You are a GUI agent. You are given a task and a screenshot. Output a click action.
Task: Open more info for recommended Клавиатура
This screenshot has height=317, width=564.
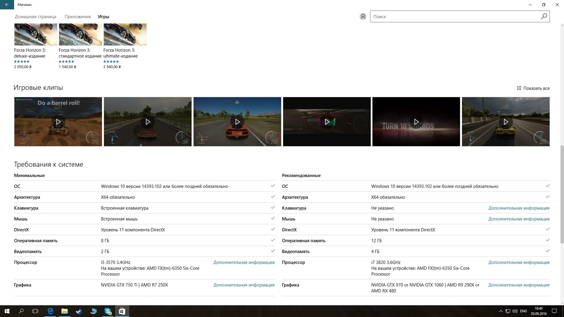519,208
